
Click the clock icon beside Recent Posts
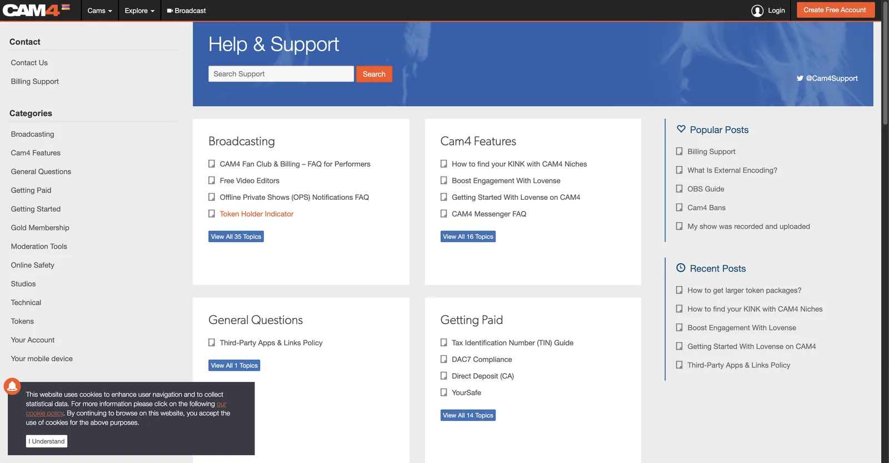click(x=681, y=268)
